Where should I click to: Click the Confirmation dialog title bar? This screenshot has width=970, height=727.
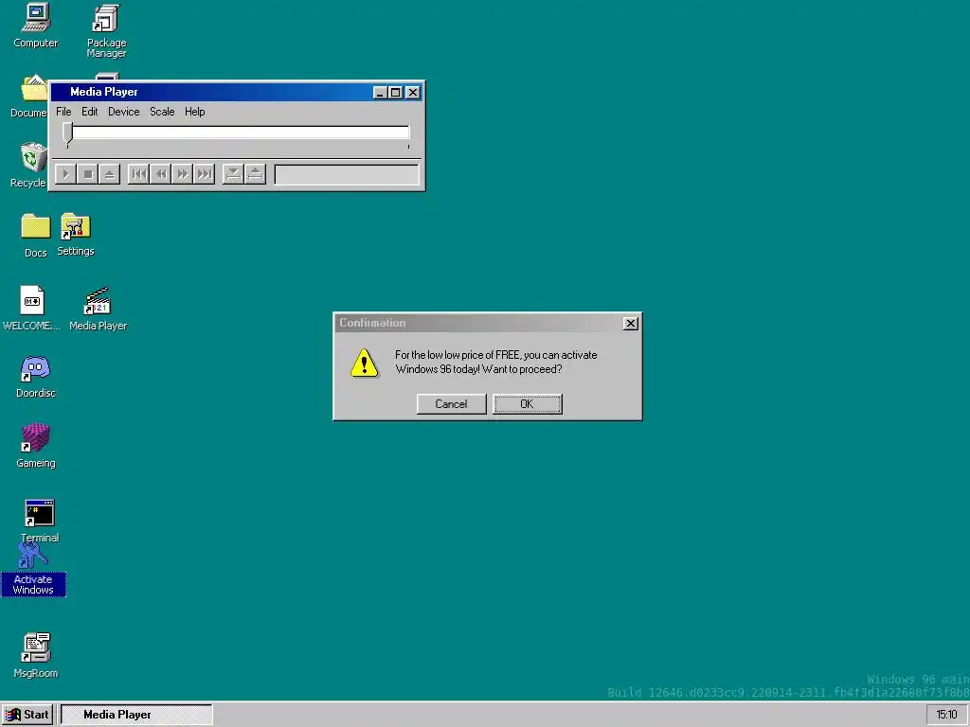click(488, 324)
